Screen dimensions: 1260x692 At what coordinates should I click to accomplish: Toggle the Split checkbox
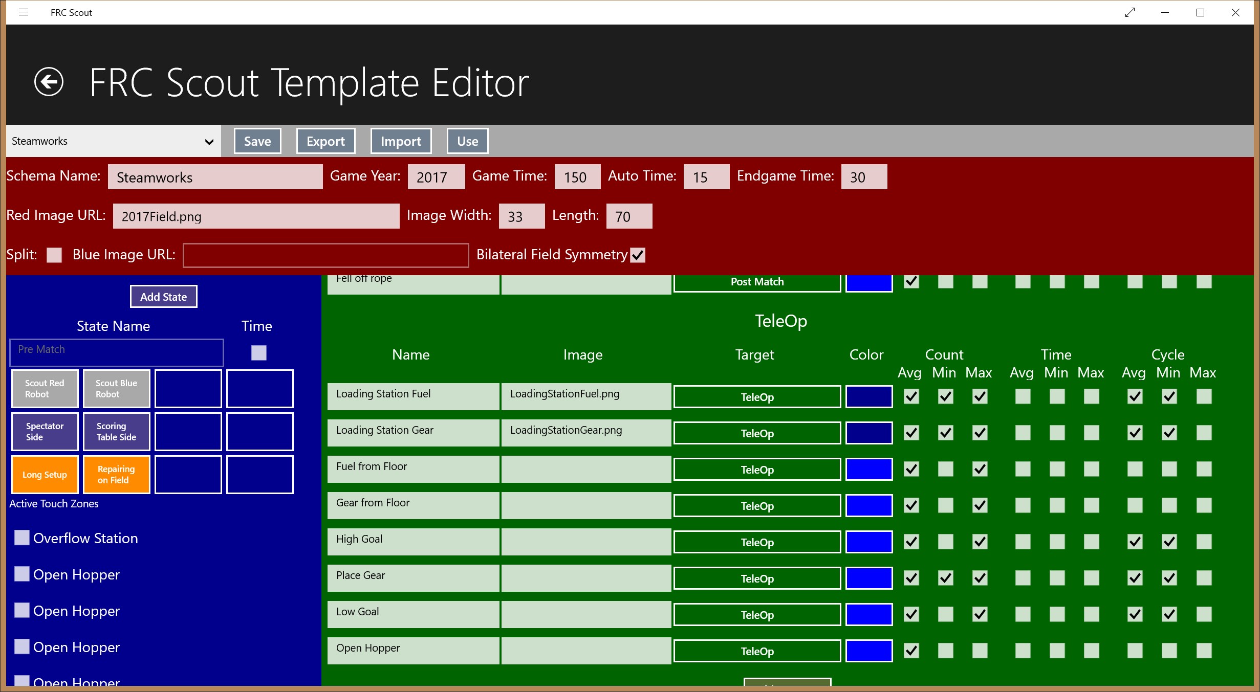coord(54,255)
